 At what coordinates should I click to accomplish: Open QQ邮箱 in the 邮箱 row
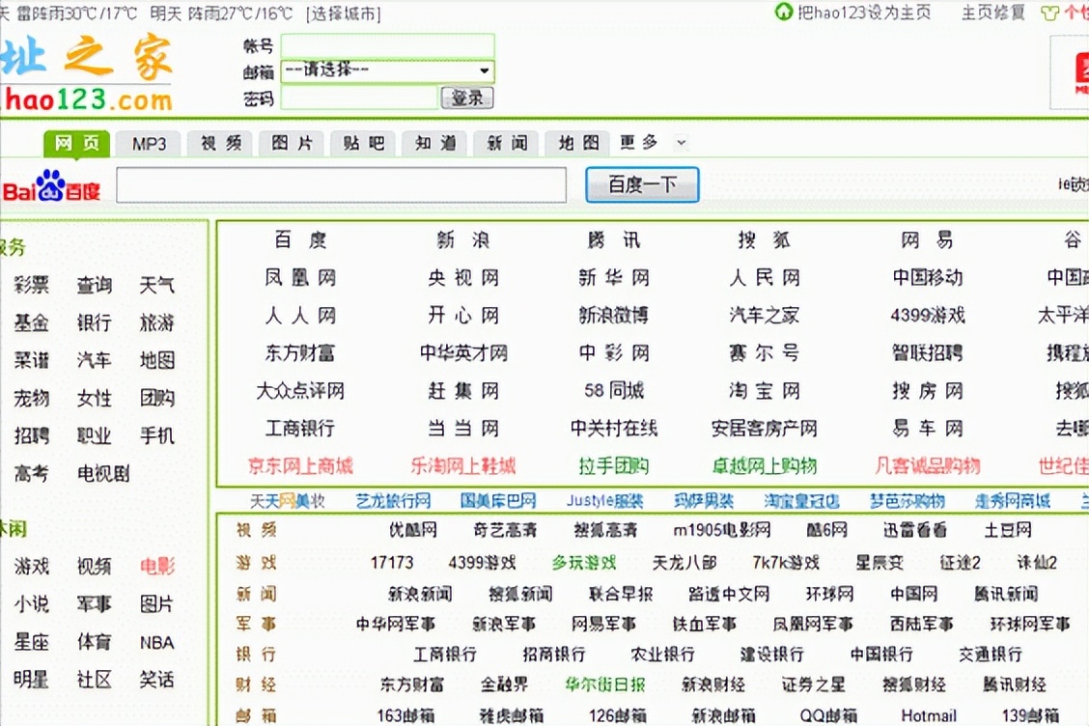pos(828,715)
